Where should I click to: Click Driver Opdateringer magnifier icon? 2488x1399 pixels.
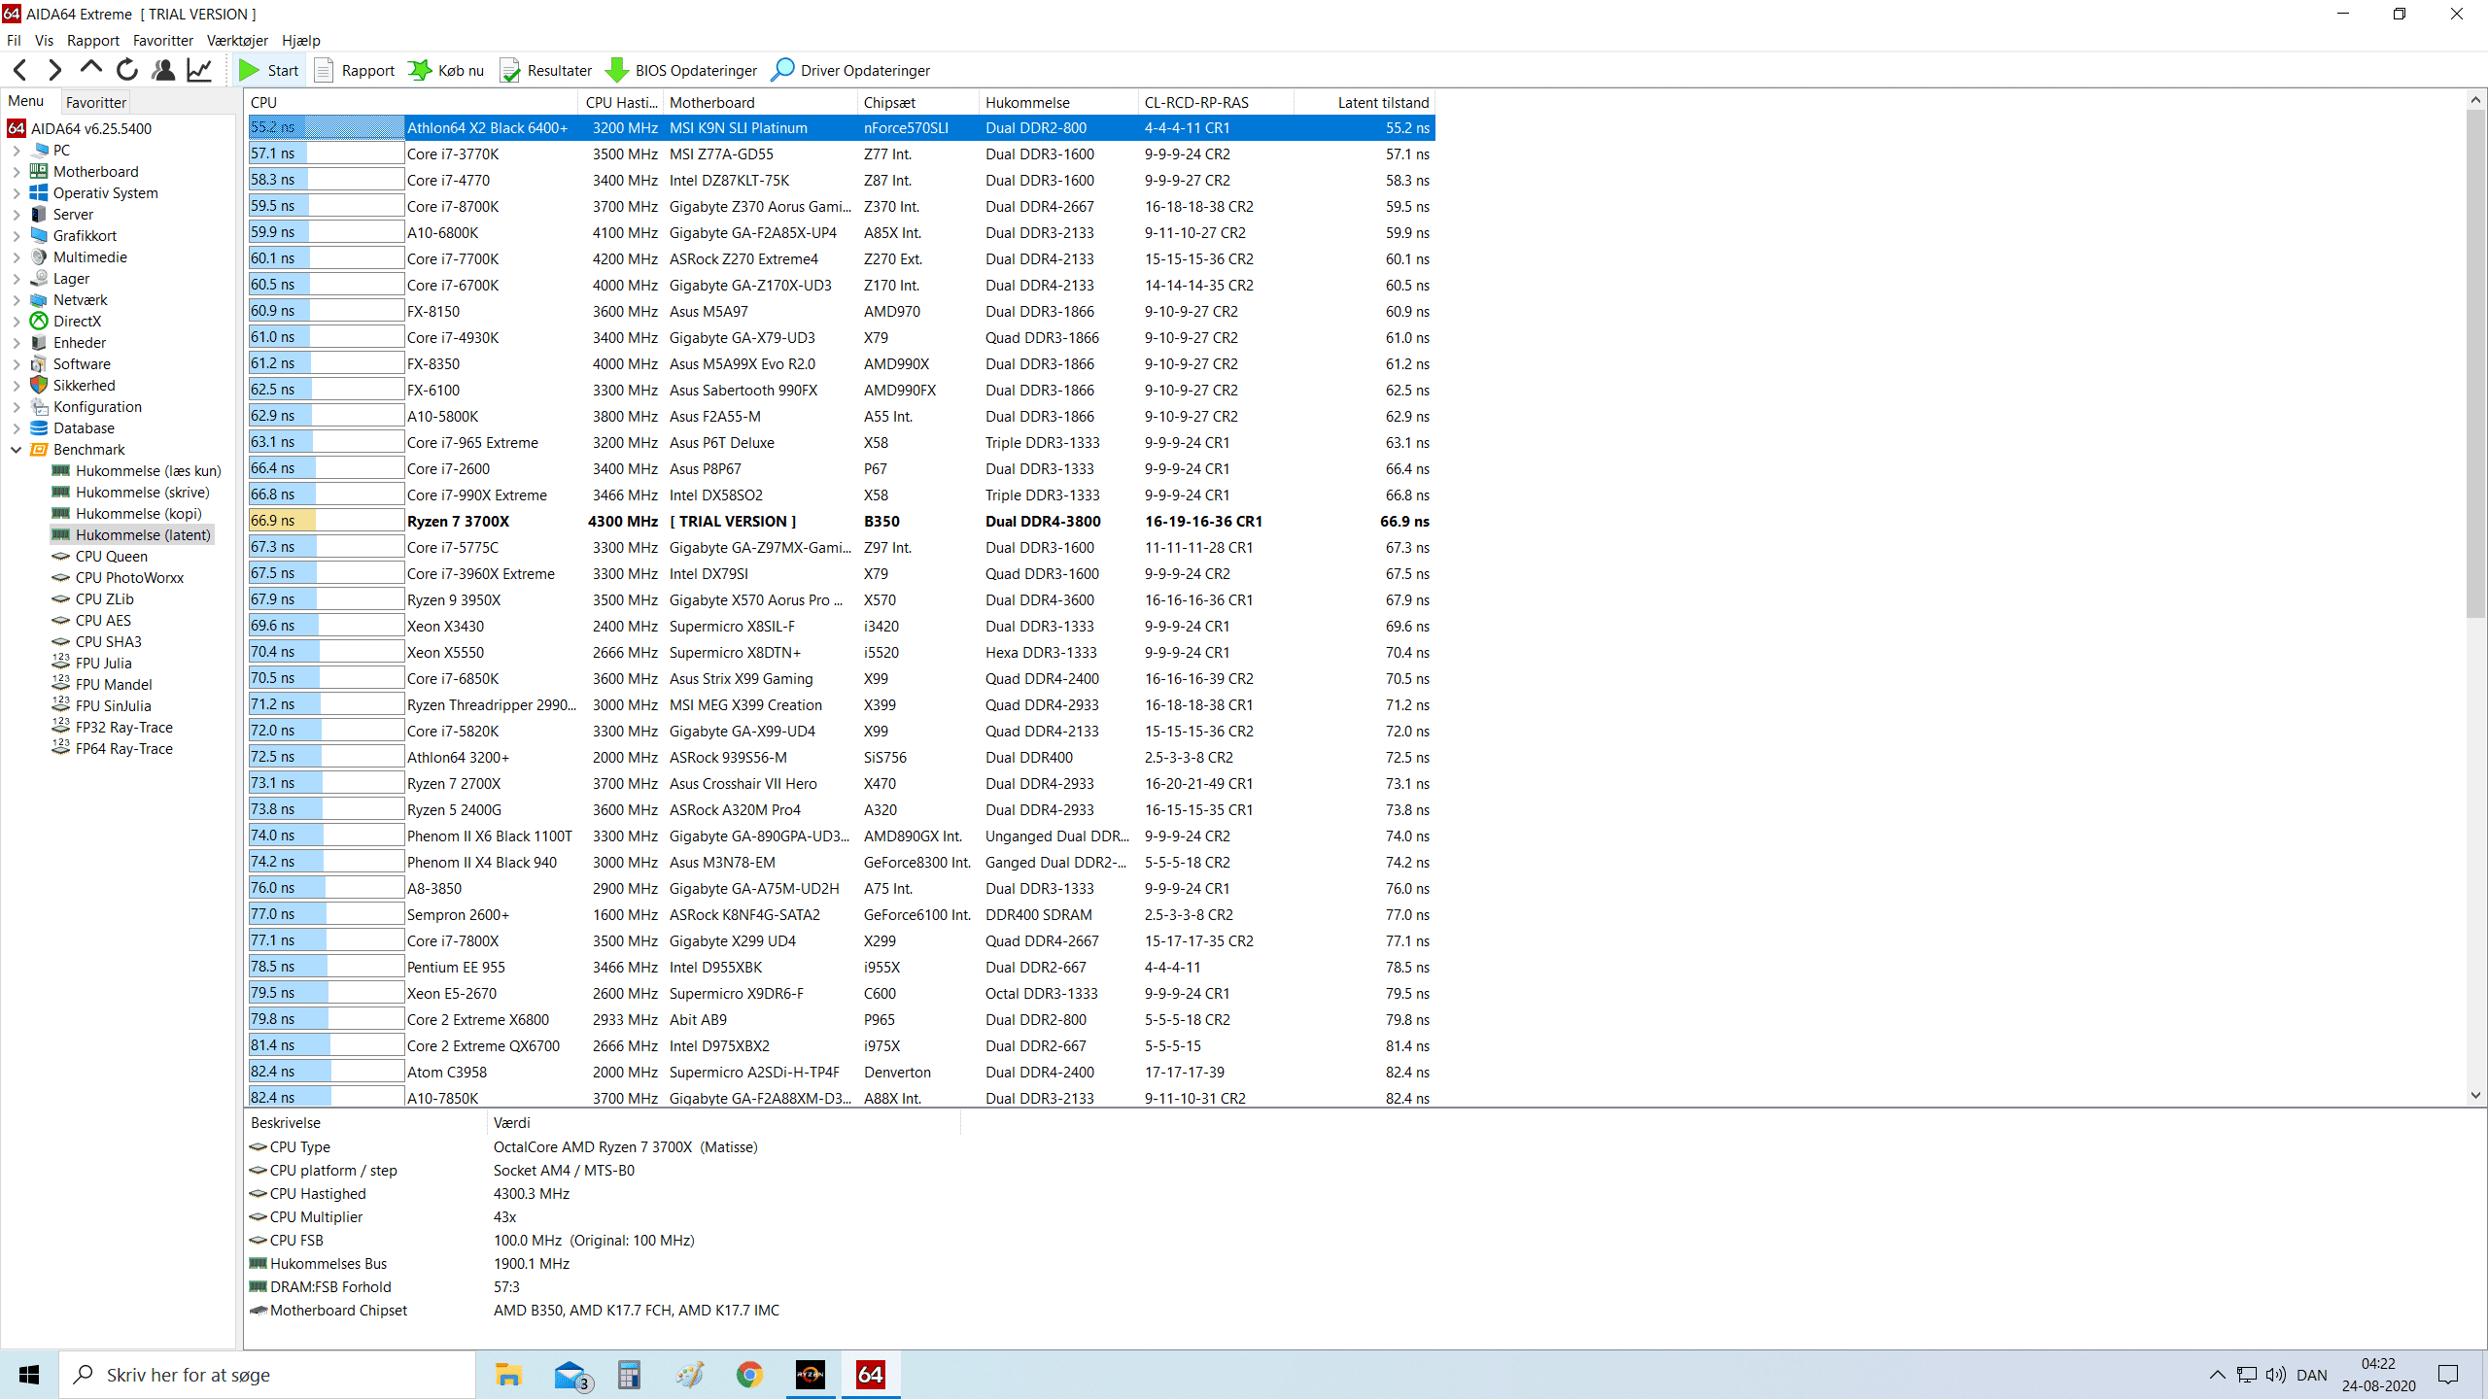(782, 70)
